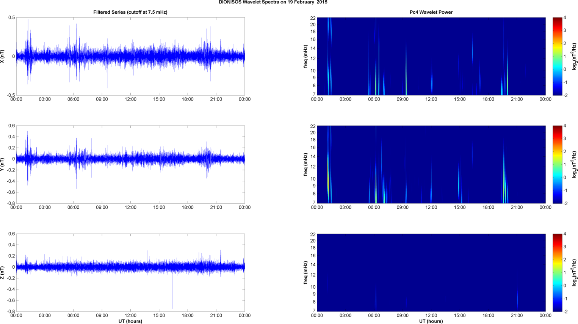Click '21:00' under the Z time series
The width and height of the screenshot is (578, 324).
[x=216, y=316]
